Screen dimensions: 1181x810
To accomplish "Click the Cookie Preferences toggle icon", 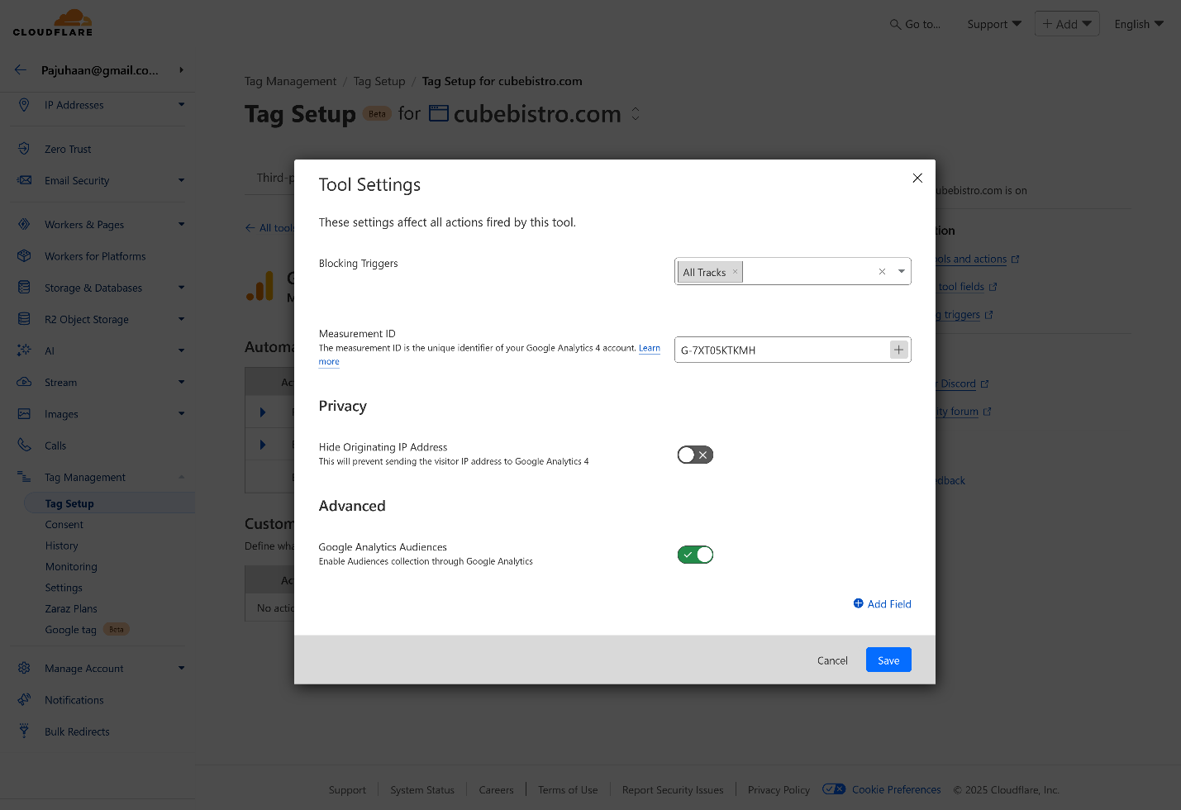I will [834, 789].
